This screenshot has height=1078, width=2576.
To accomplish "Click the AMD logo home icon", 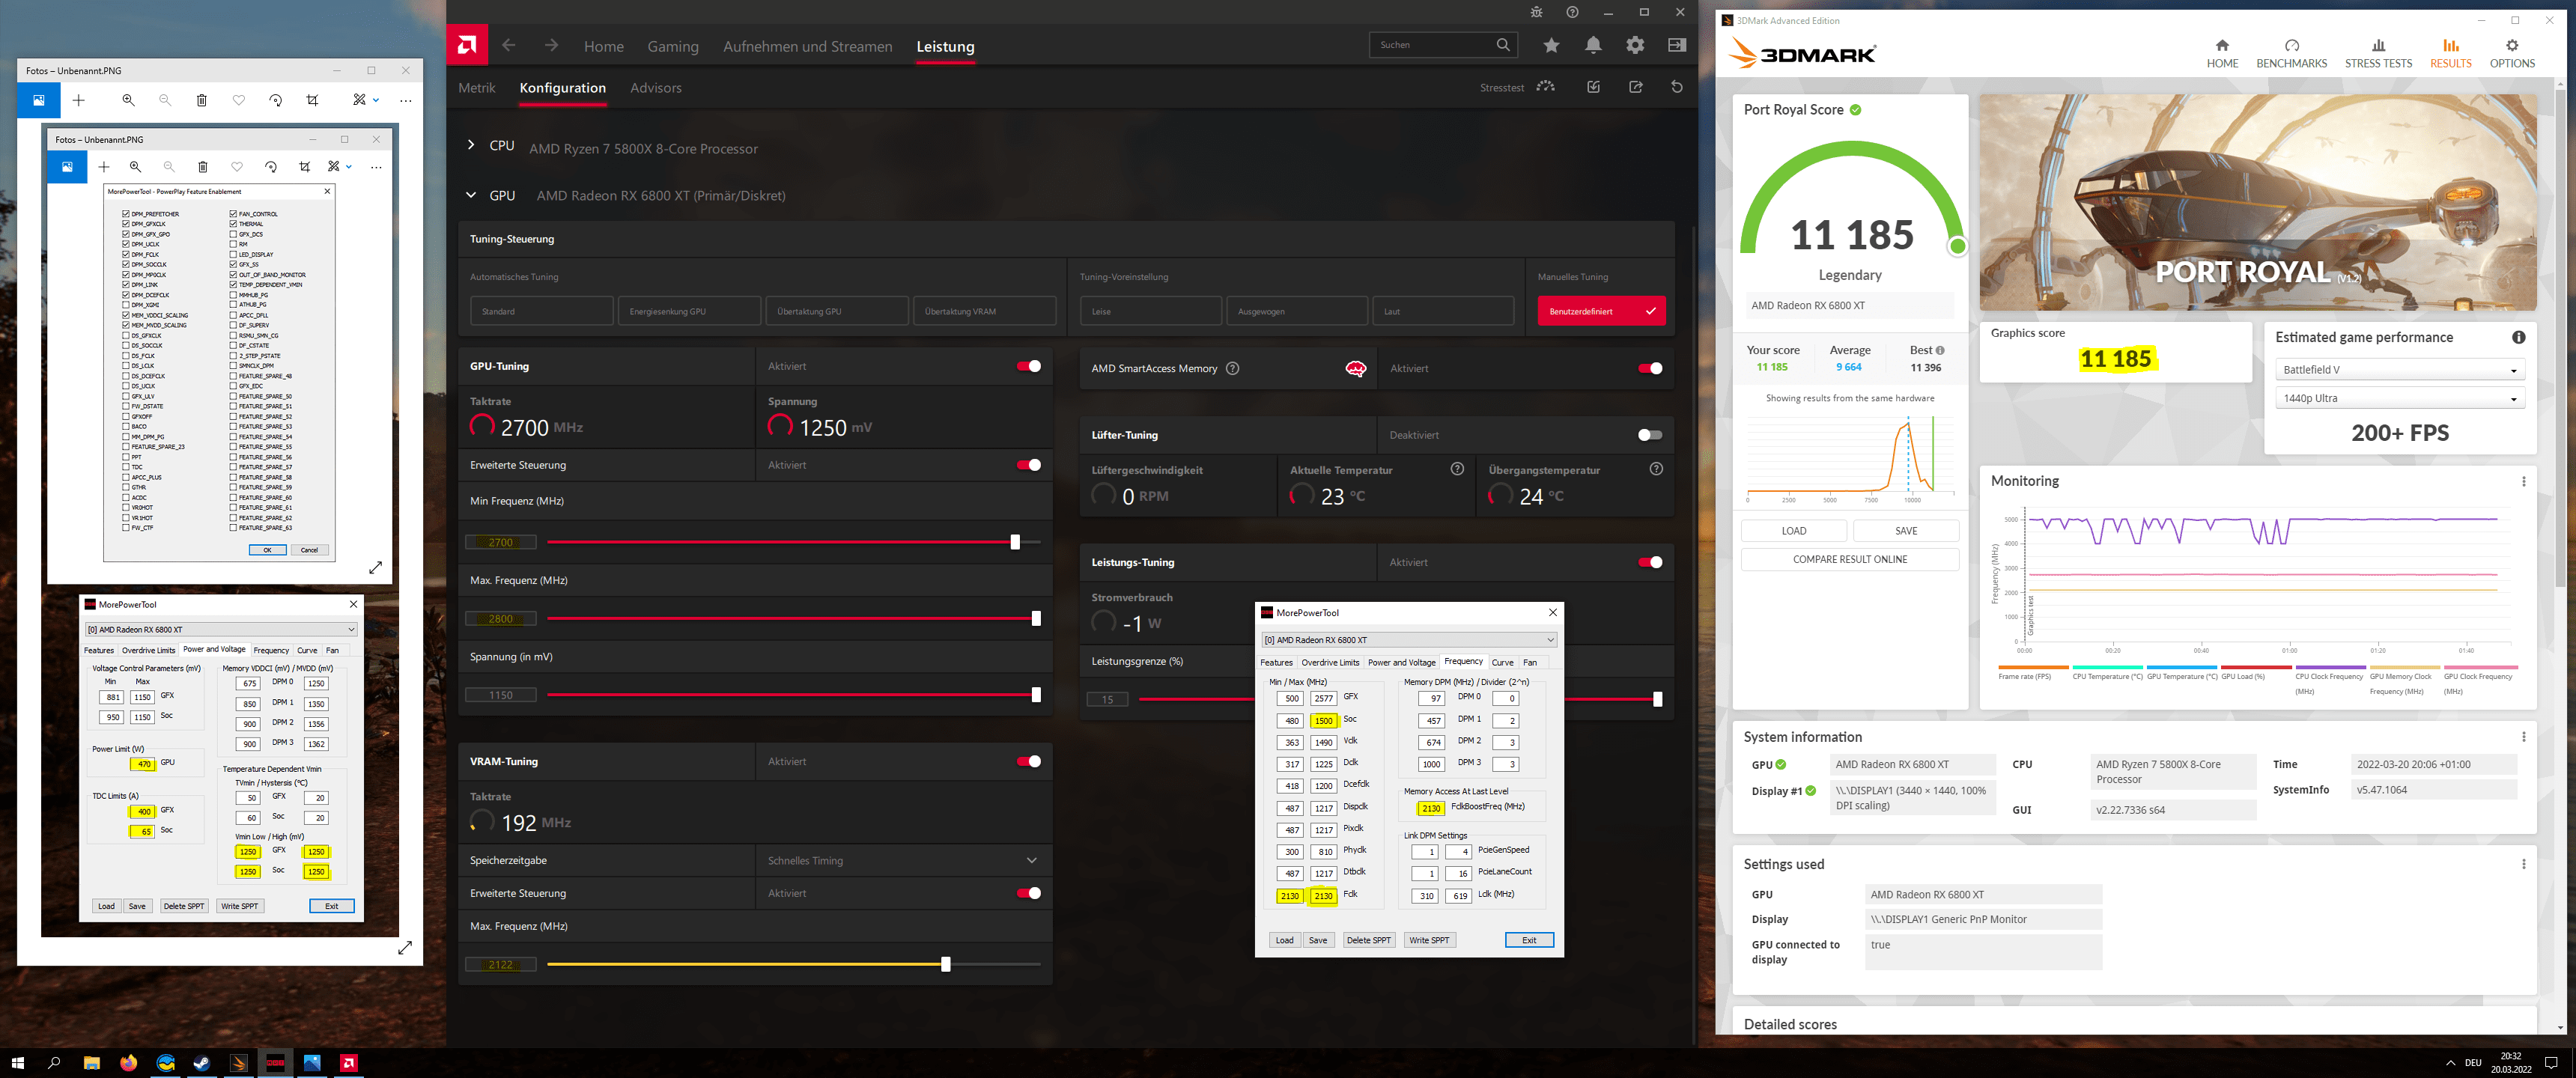I will coord(467,45).
